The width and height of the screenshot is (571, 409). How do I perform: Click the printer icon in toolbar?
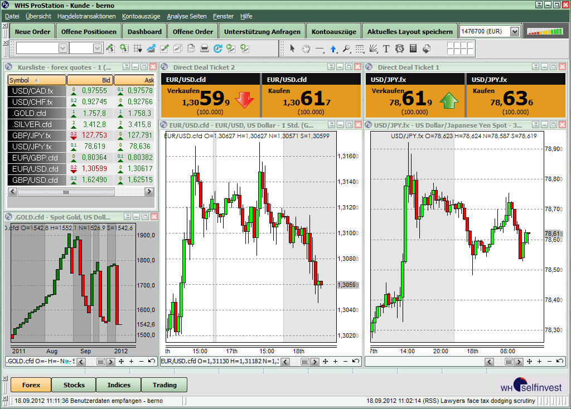click(x=205, y=48)
